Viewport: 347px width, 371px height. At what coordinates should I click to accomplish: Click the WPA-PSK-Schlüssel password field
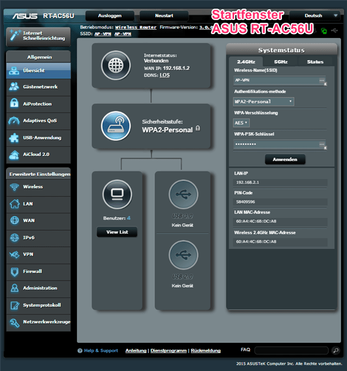[279, 144]
